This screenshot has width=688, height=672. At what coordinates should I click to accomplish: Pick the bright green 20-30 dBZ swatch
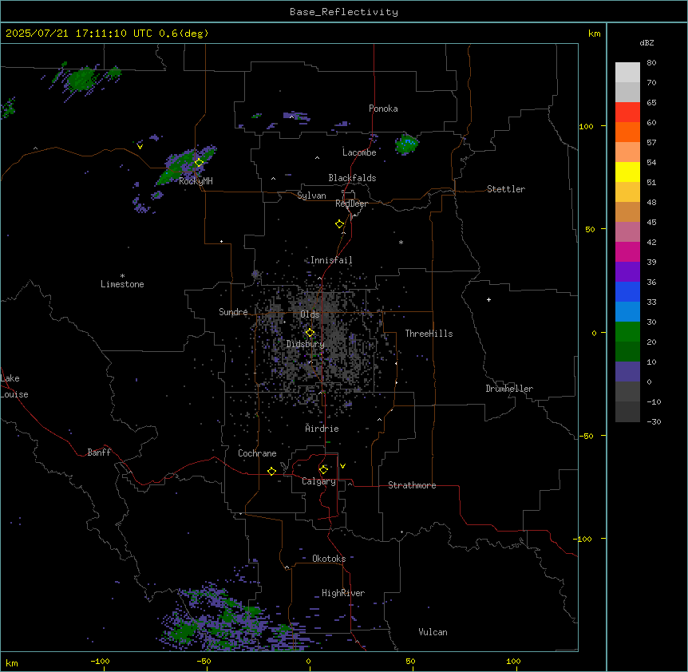627,332
